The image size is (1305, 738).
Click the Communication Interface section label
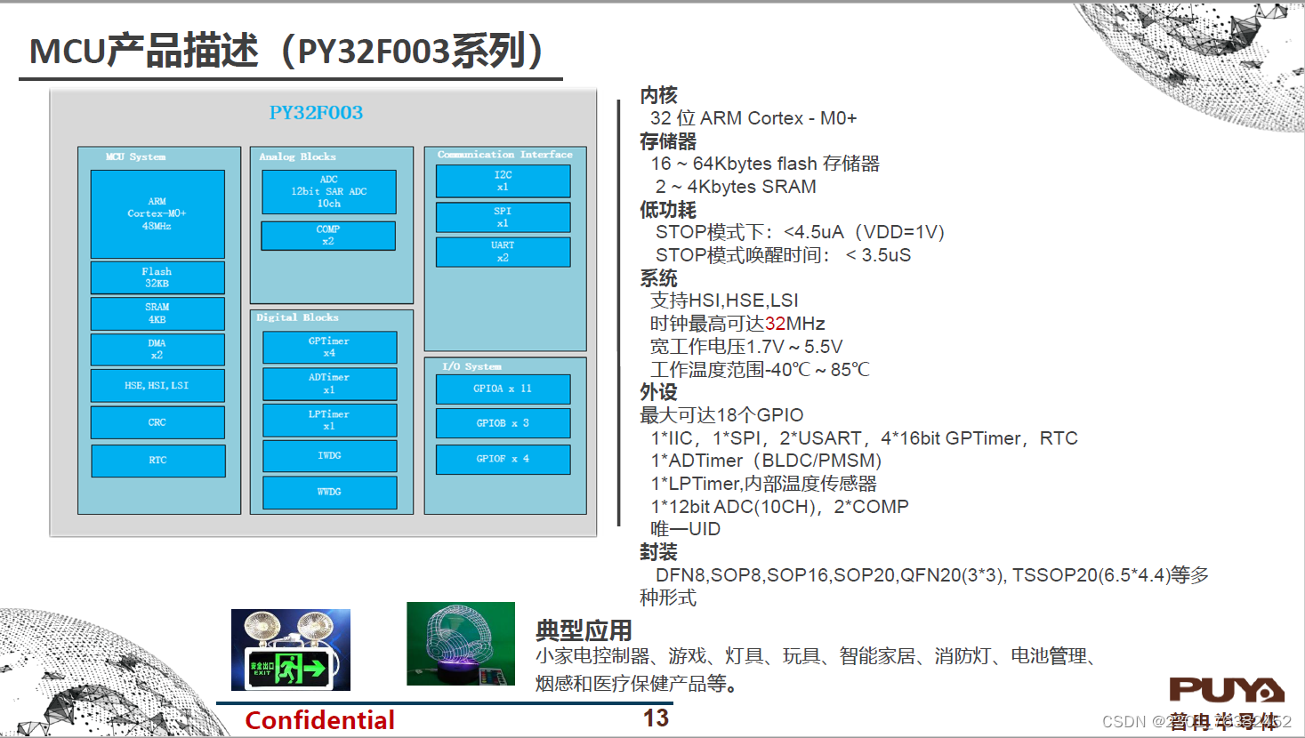coord(505,155)
